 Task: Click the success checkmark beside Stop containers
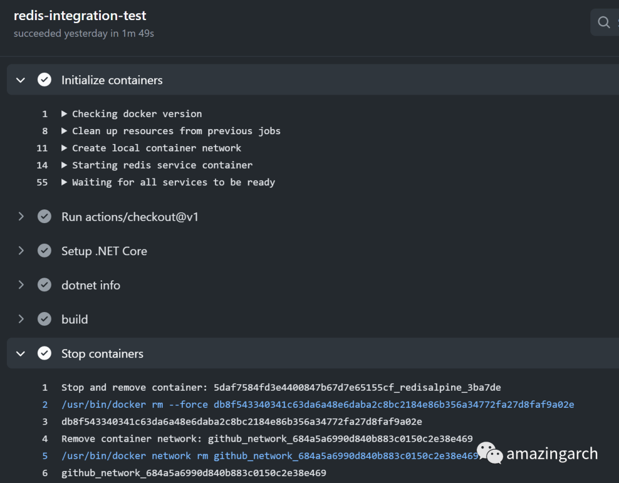(x=44, y=353)
